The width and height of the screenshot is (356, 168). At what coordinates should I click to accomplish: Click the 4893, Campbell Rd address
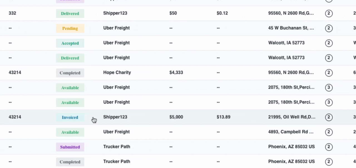coord(291,132)
